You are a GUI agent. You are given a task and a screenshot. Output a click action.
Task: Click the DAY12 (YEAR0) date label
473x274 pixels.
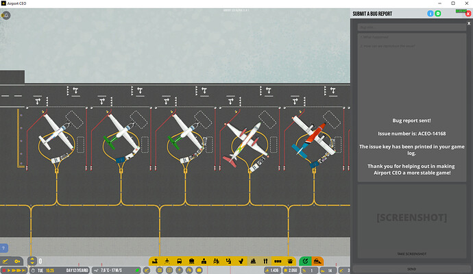[x=77, y=271]
